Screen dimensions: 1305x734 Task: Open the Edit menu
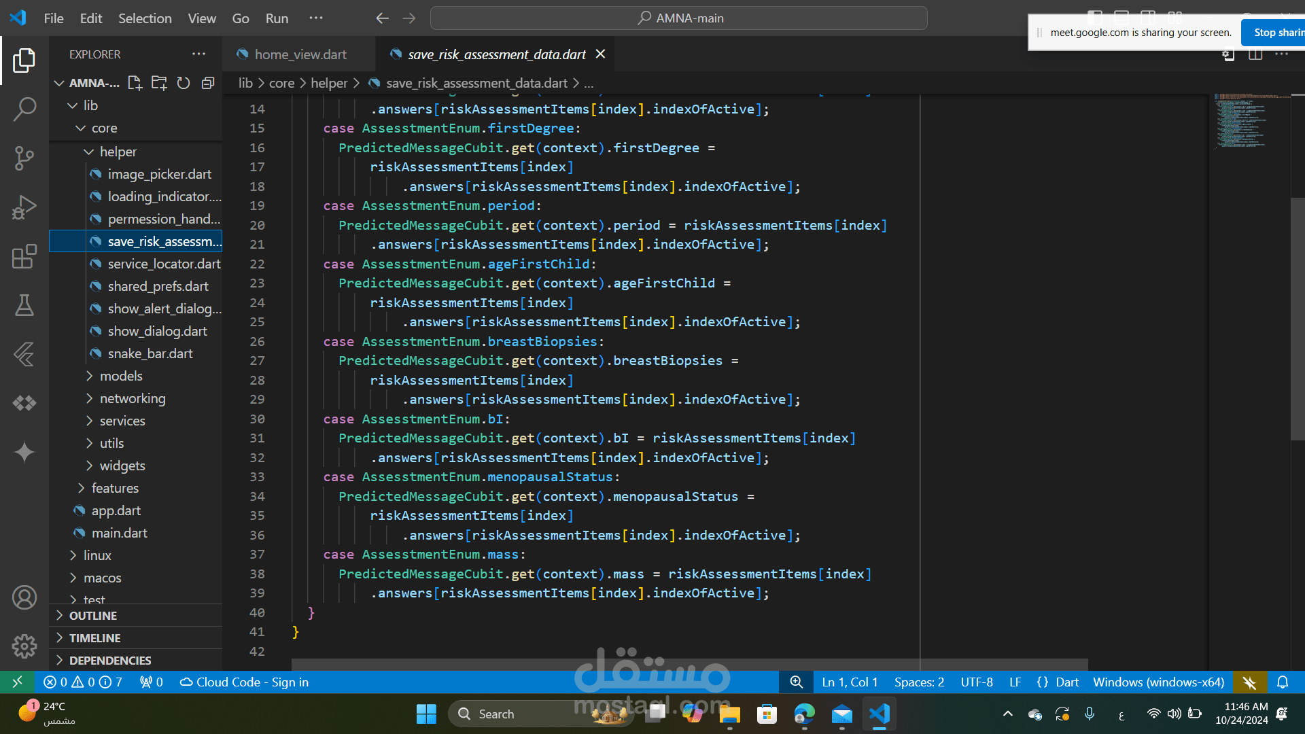(x=91, y=18)
